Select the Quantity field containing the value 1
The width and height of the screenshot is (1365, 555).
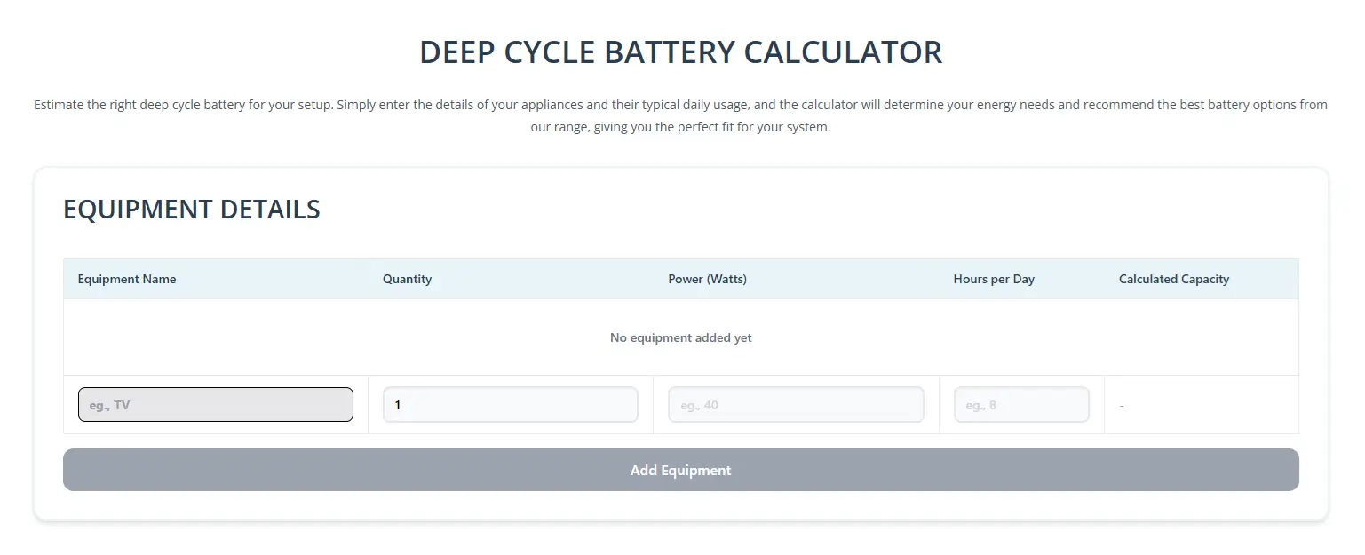pos(510,404)
